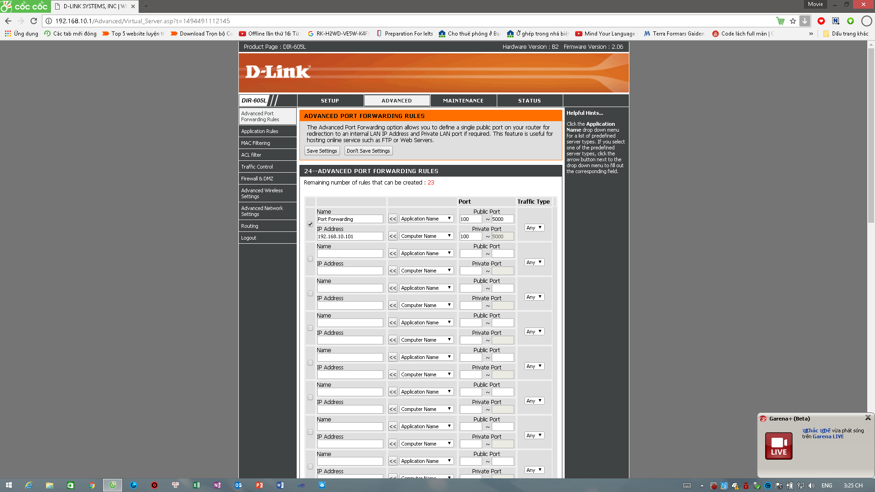
Task: Open the MAC Filtering sidebar link
Action: pos(256,143)
